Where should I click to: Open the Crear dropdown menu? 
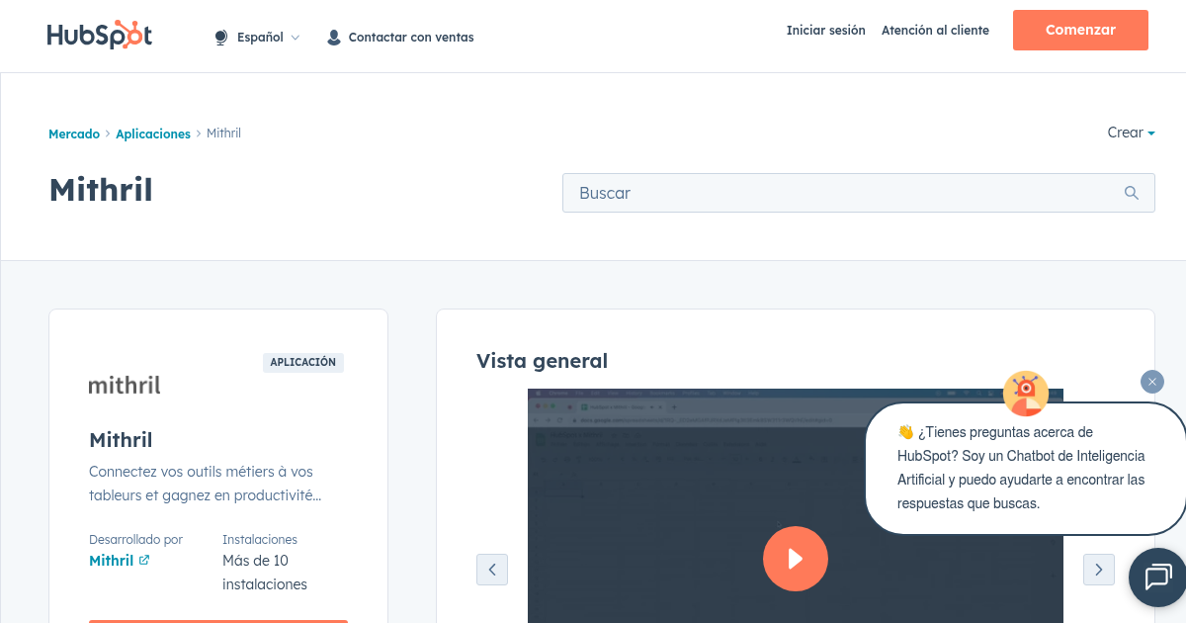click(1130, 133)
